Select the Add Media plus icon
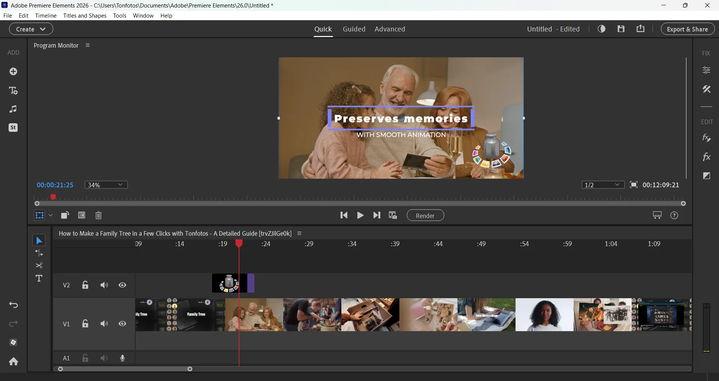The height and width of the screenshot is (381, 719). click(x=13, y=71)
